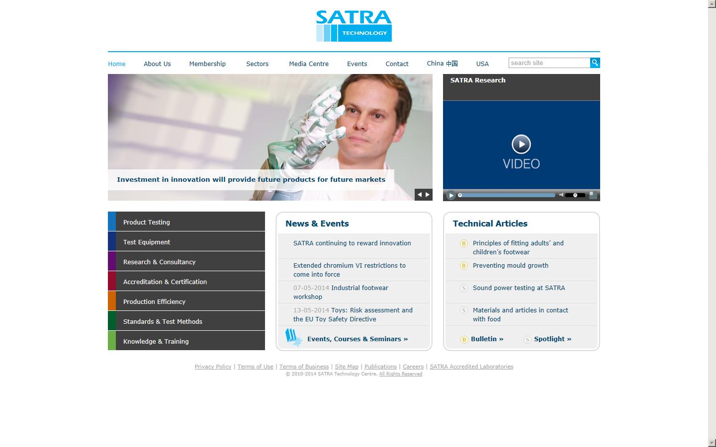Click the fullscreen icon on the video player
The height and width of the screenshot is (447, 716).
pyautogui.click(x=593, y=195)
